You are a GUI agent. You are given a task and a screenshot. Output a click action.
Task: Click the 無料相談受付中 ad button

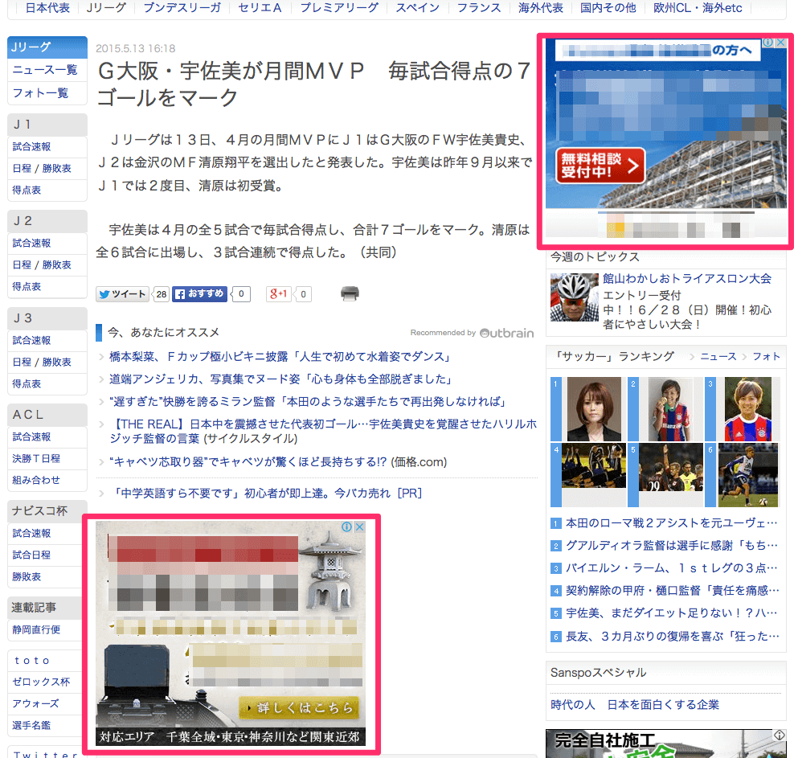(x=600, y=165)
